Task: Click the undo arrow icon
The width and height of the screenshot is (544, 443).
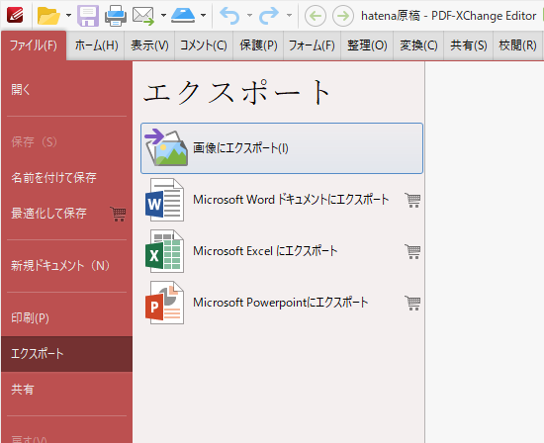Action: (x=229, y=16)
